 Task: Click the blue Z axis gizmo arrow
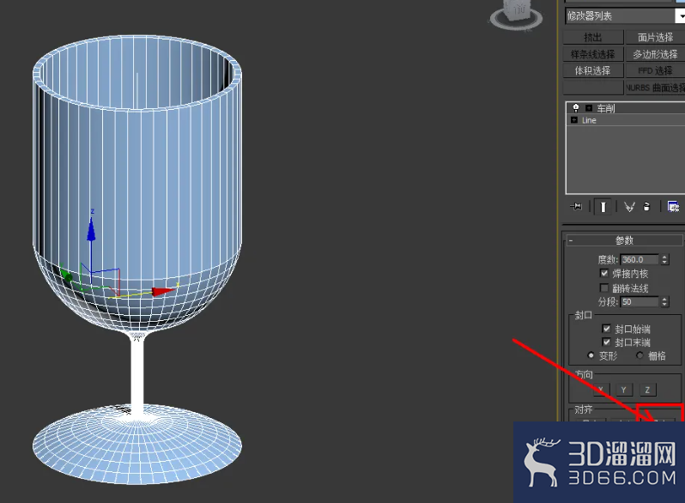pos(91,229)
